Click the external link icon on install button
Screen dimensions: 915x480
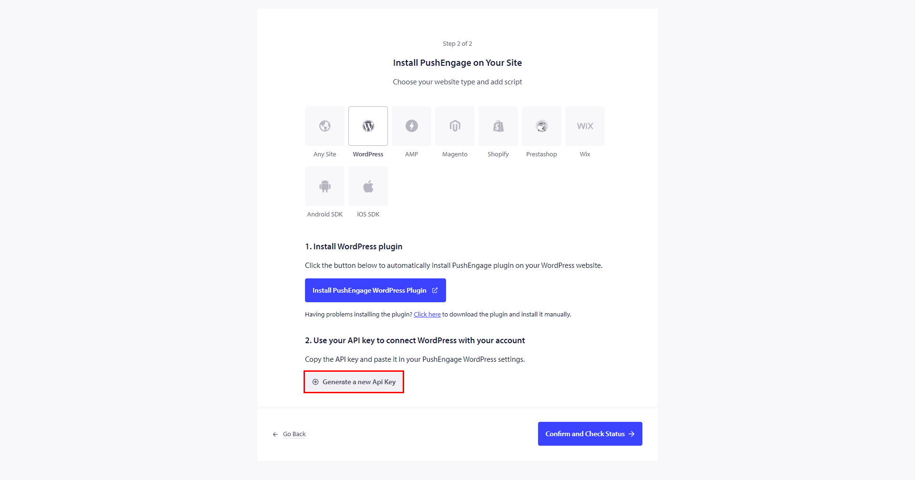point(435,290)
